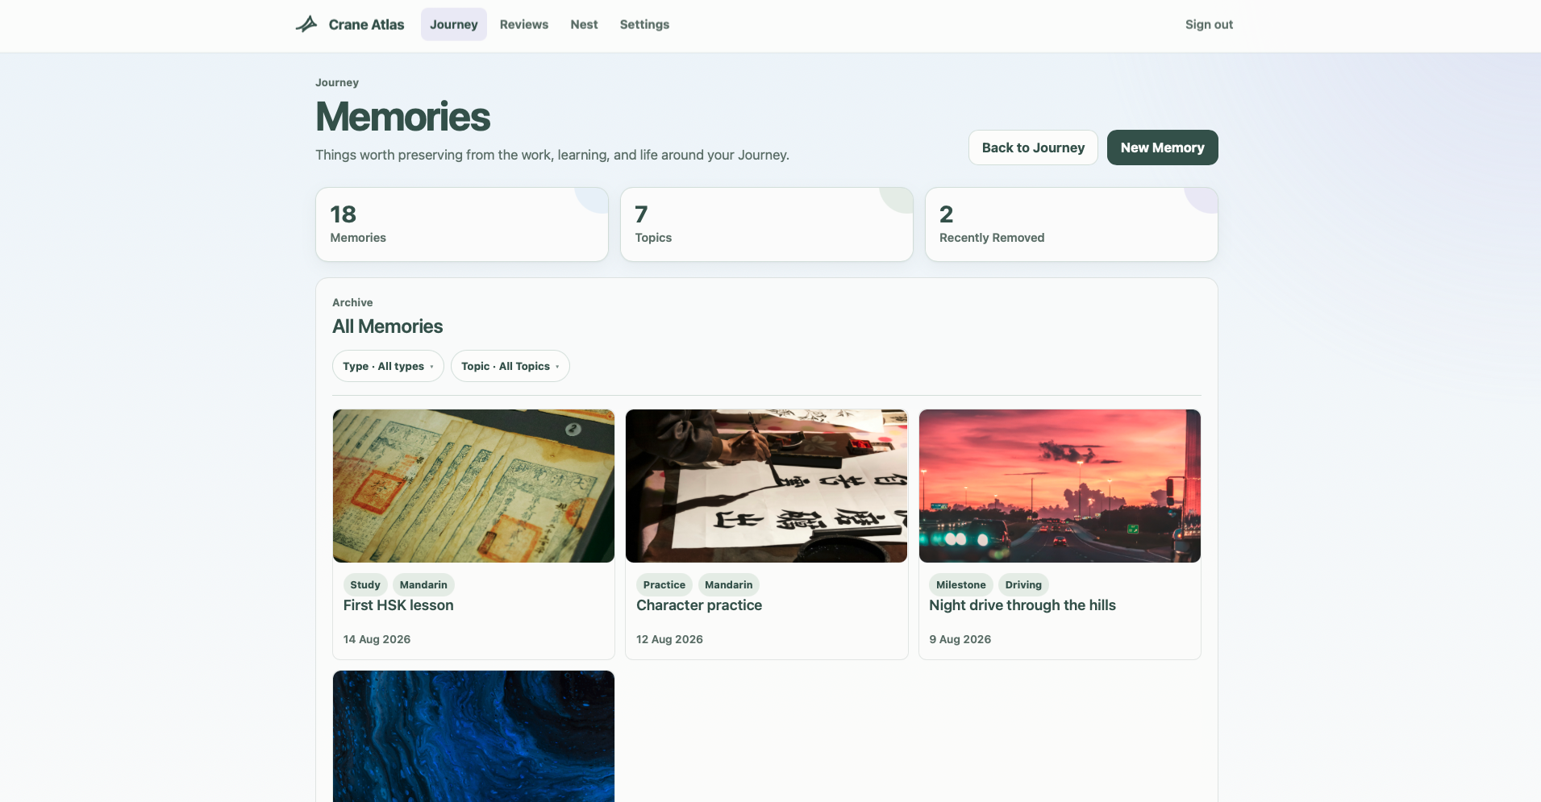Click the Archive label
Image resolution: width=1541 pixels, height=802 pixels.
point(352,302)
